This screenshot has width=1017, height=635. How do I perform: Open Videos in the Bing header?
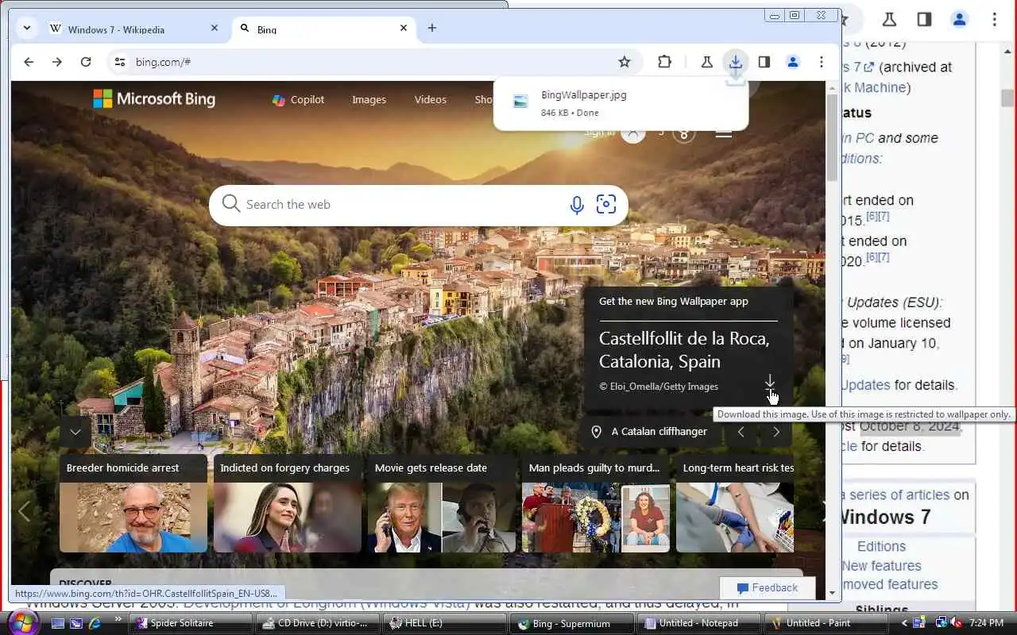click(430, 100)
